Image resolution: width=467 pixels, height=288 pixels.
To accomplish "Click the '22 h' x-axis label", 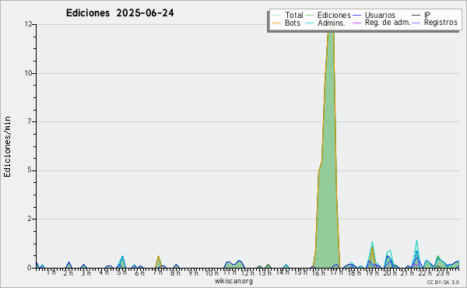I will pos(425,272).
